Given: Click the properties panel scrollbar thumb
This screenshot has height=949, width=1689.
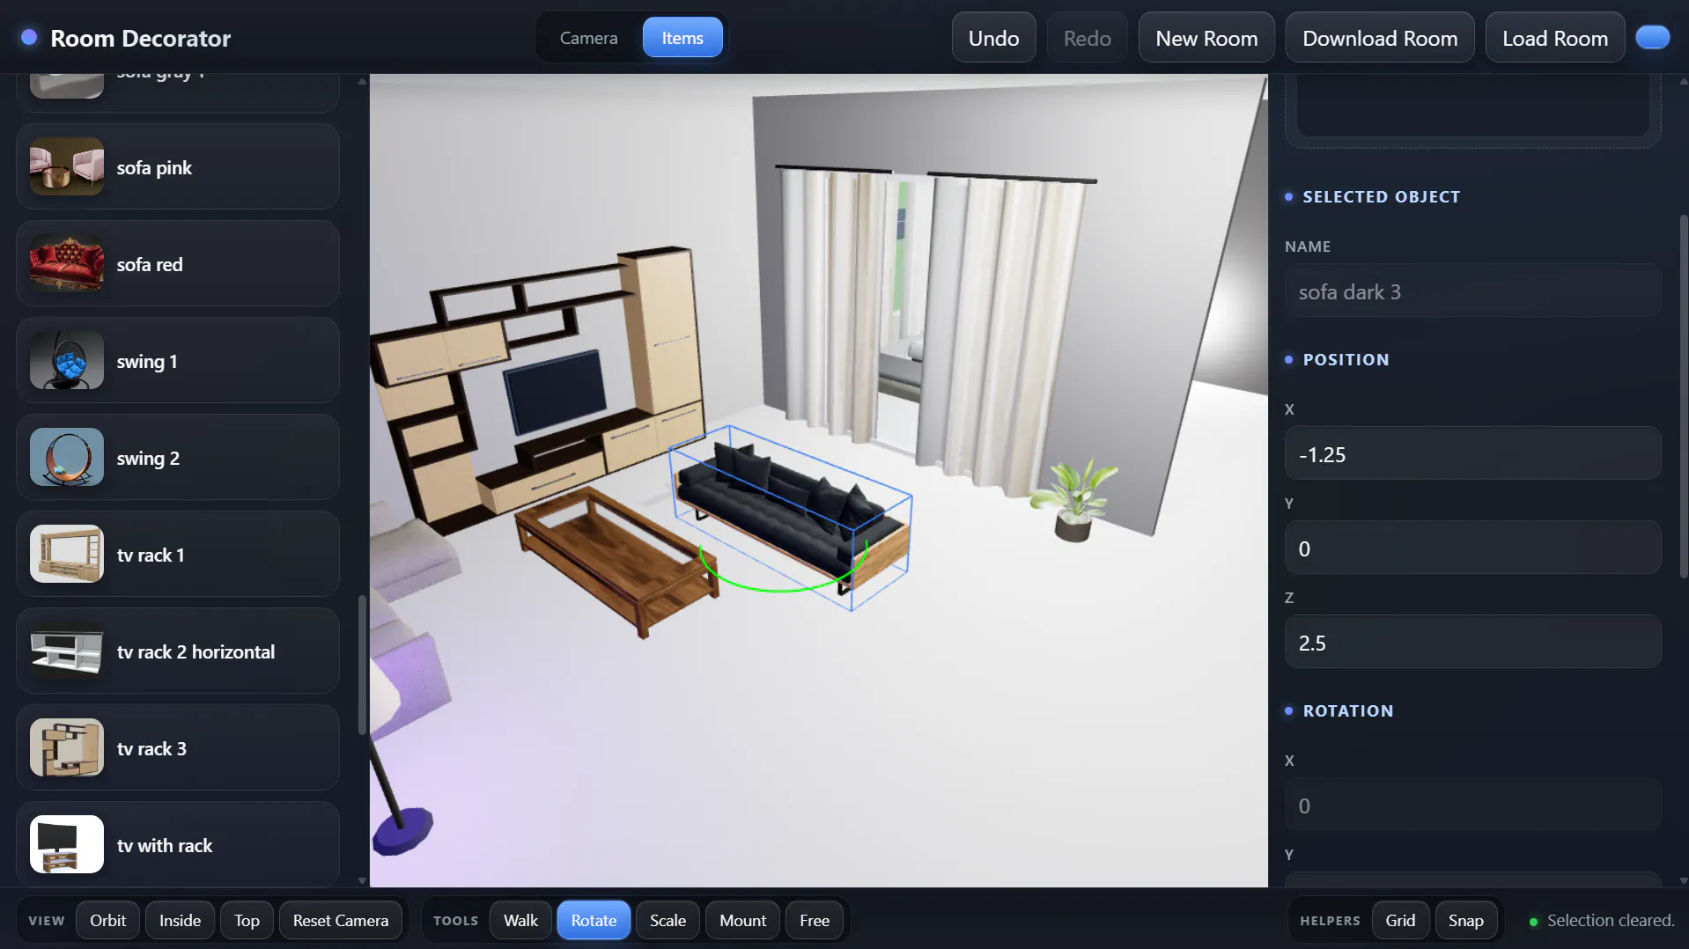Looking at the screenshot, I should tap(1684, 396).
